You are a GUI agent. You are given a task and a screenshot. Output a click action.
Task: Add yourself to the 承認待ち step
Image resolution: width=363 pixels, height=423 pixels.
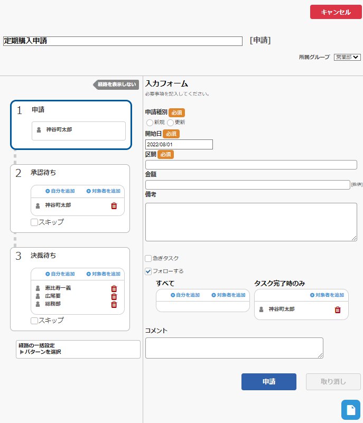coord(60,191)
